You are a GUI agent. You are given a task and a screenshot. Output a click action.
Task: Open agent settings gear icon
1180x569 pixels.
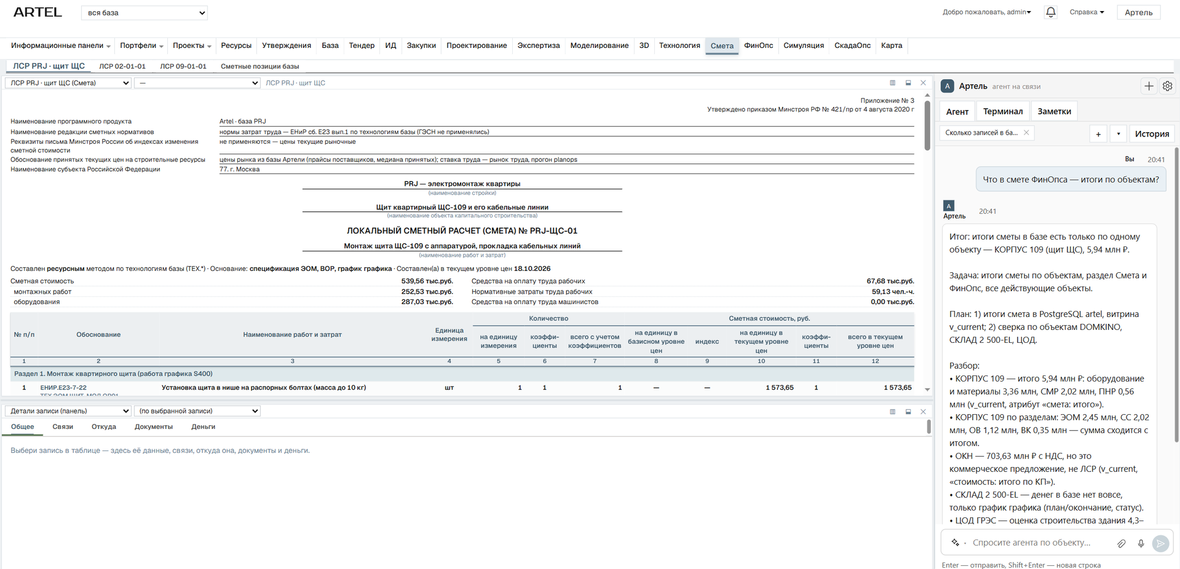point(1167,86)
